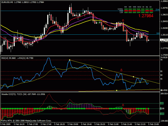Click the M5 timeframe column header
The image size is (168, 126).
(130, 7)
